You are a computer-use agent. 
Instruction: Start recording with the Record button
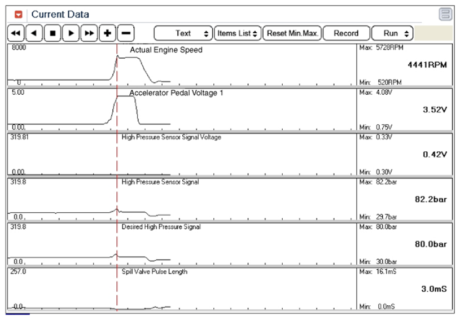(x=347, y=33)
